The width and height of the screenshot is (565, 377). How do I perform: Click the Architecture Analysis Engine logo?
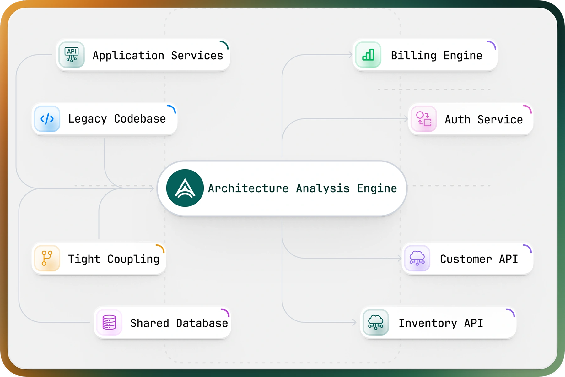click(x=185, y=188)
